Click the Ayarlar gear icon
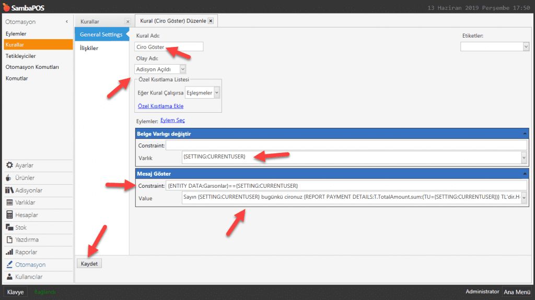Screen dimensions: 535x300 point(9,165)
